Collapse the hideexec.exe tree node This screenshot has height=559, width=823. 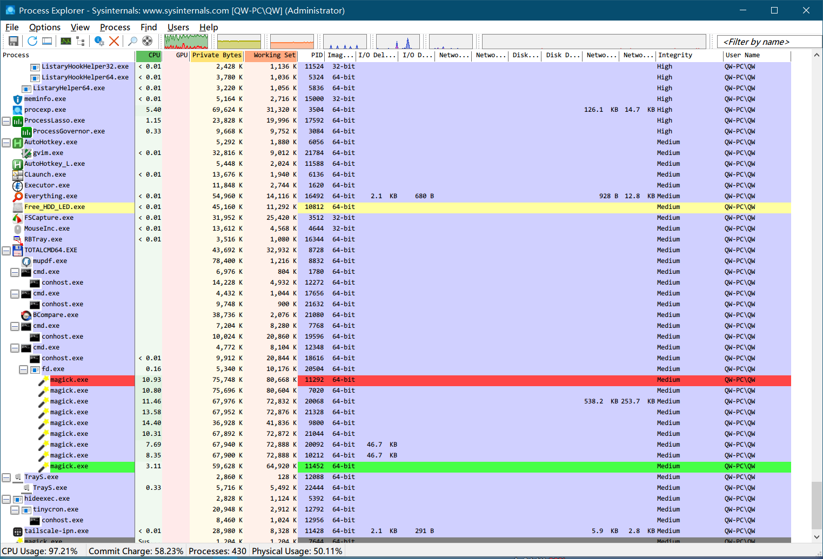pyautogui.click(x=6, y=499)
